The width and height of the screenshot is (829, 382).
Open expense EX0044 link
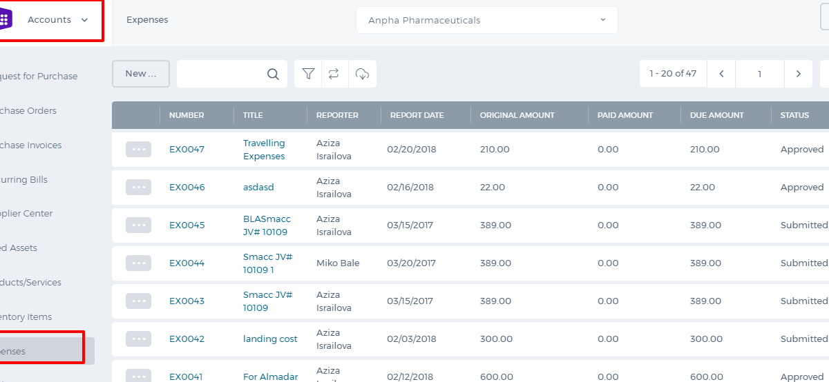[187, 263]
